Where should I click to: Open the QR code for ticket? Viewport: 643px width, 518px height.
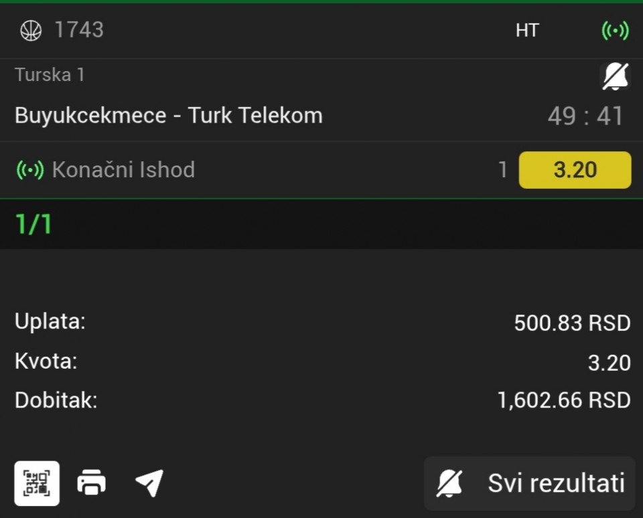pos(37,483)
